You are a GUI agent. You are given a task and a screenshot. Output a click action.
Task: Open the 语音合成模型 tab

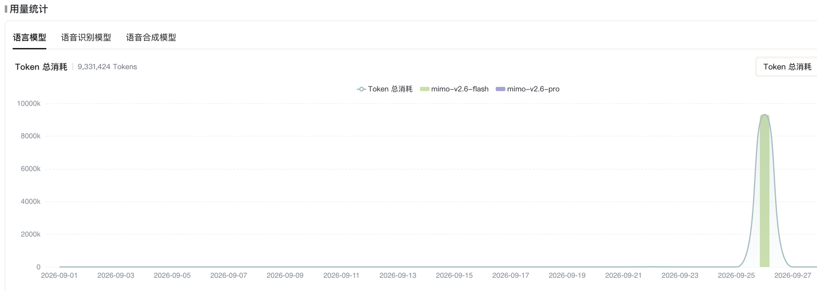click(x=151, y=38)
